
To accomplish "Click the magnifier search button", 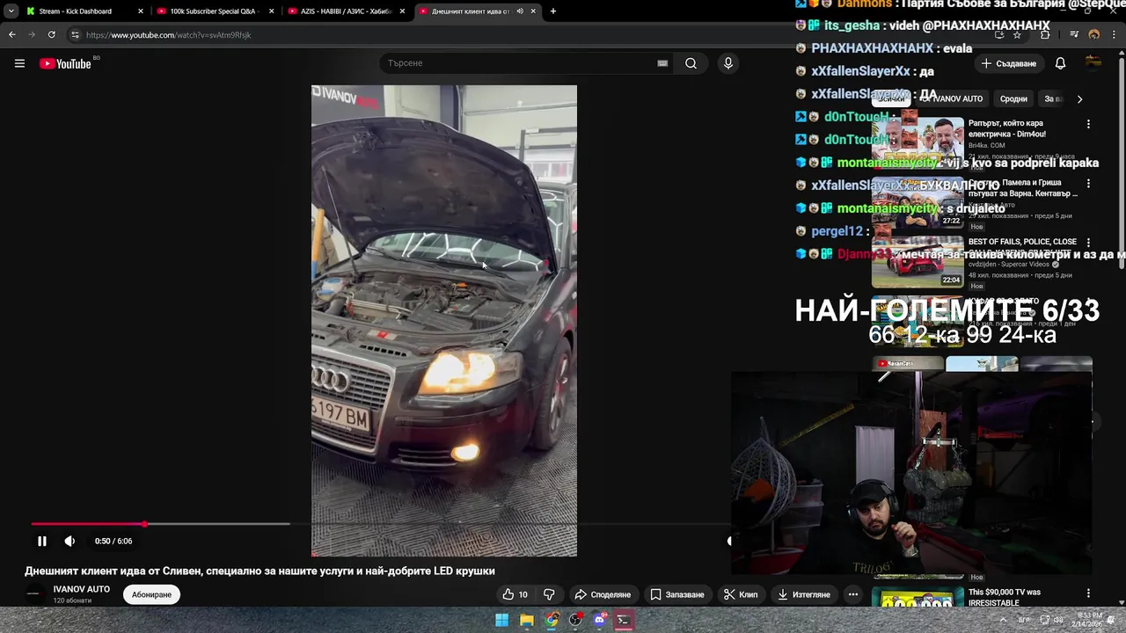I will click(x=691, y=63).
